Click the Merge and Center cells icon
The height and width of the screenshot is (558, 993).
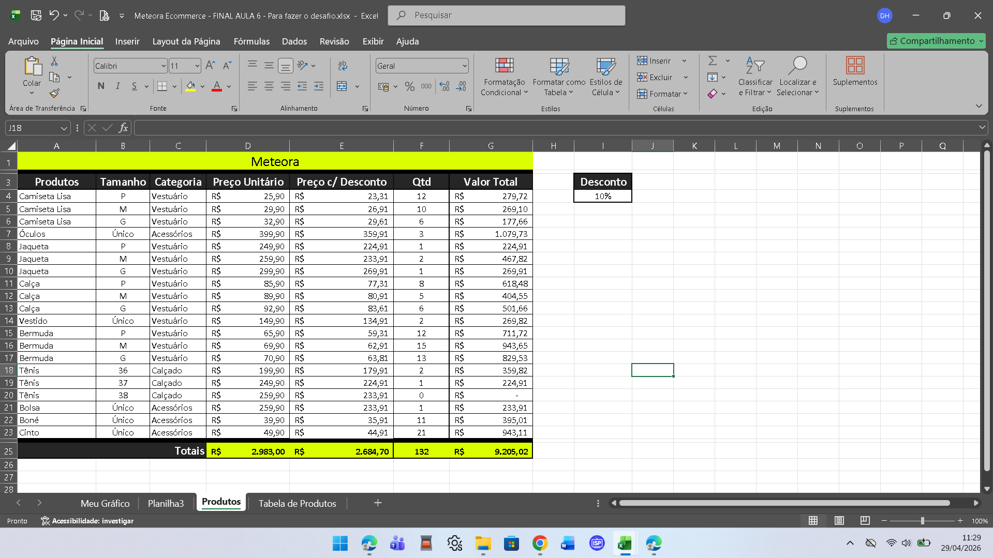[342, 86]
